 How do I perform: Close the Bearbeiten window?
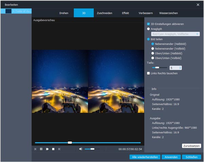[198, 5]
